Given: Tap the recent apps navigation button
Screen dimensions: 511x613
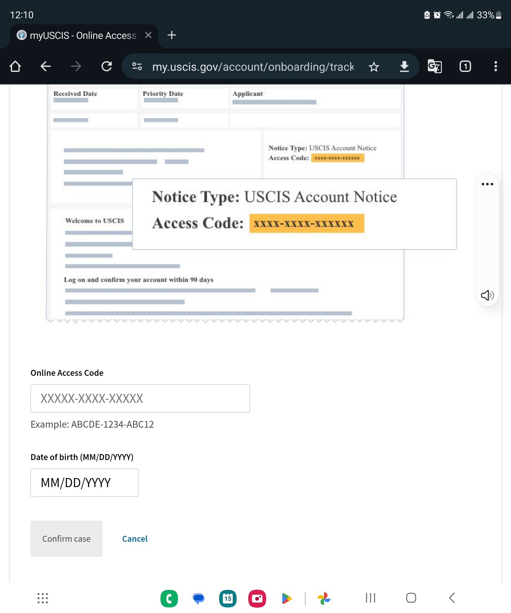Looking at the screenshot, I should [x=371, y=598].
